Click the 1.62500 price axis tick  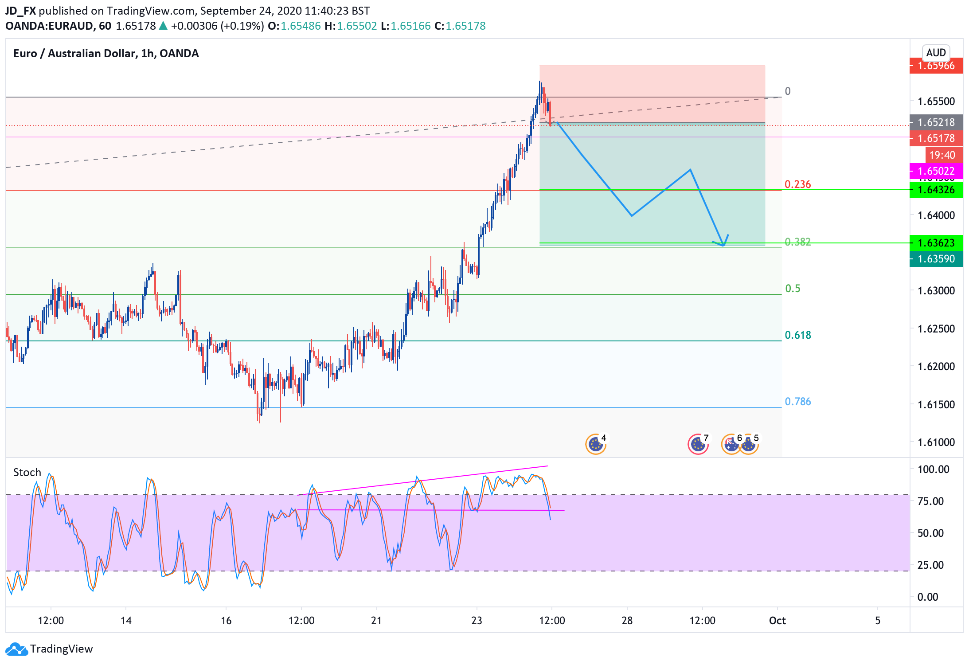point(936,329)
